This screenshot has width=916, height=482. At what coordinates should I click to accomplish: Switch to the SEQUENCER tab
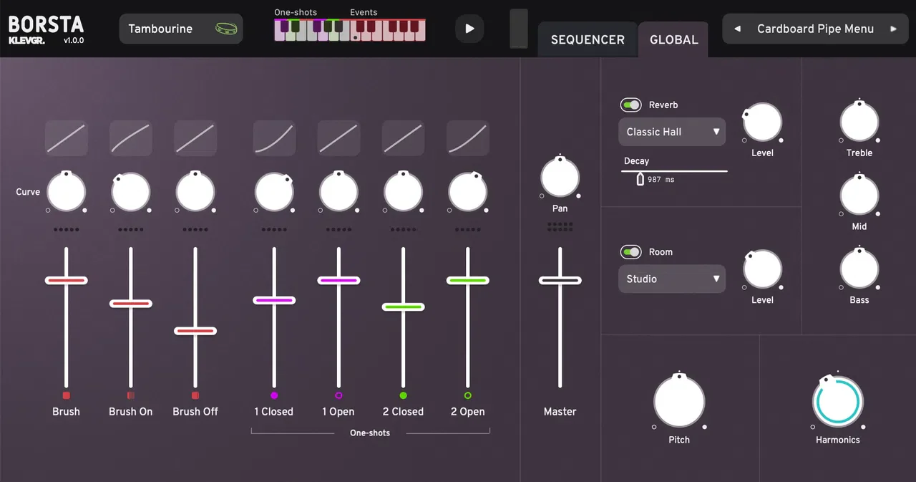click(x=588, y=40)
